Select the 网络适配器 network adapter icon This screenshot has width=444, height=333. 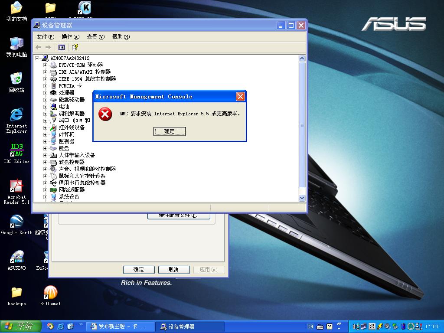point(53,190)
